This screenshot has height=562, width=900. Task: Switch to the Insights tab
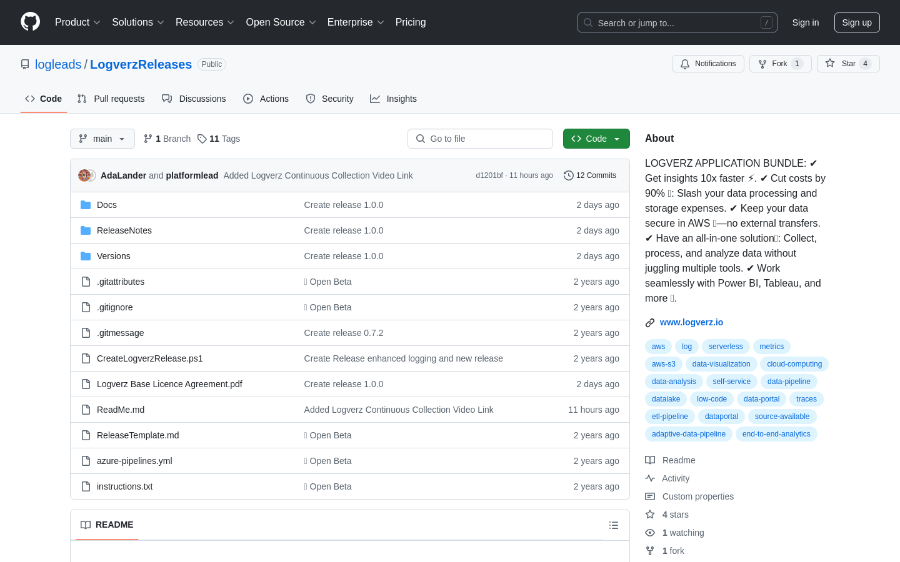pos(393,99)
